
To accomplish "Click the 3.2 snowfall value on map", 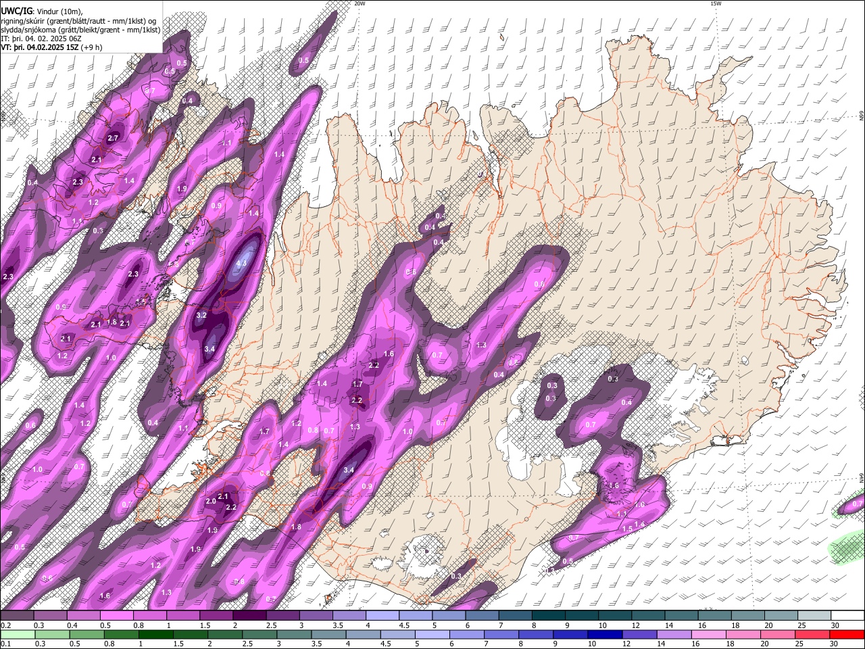I will pyautogui.click(x=201, y=316).
